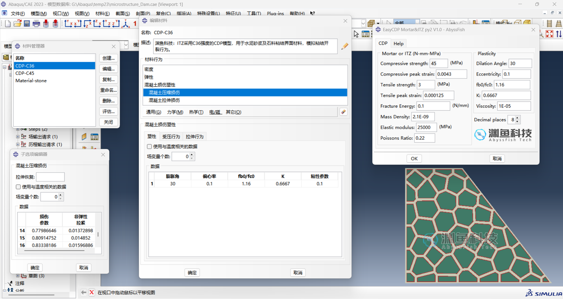
Task: Click red down-arrow import icon in toolbar
Action: click(46, 24)
